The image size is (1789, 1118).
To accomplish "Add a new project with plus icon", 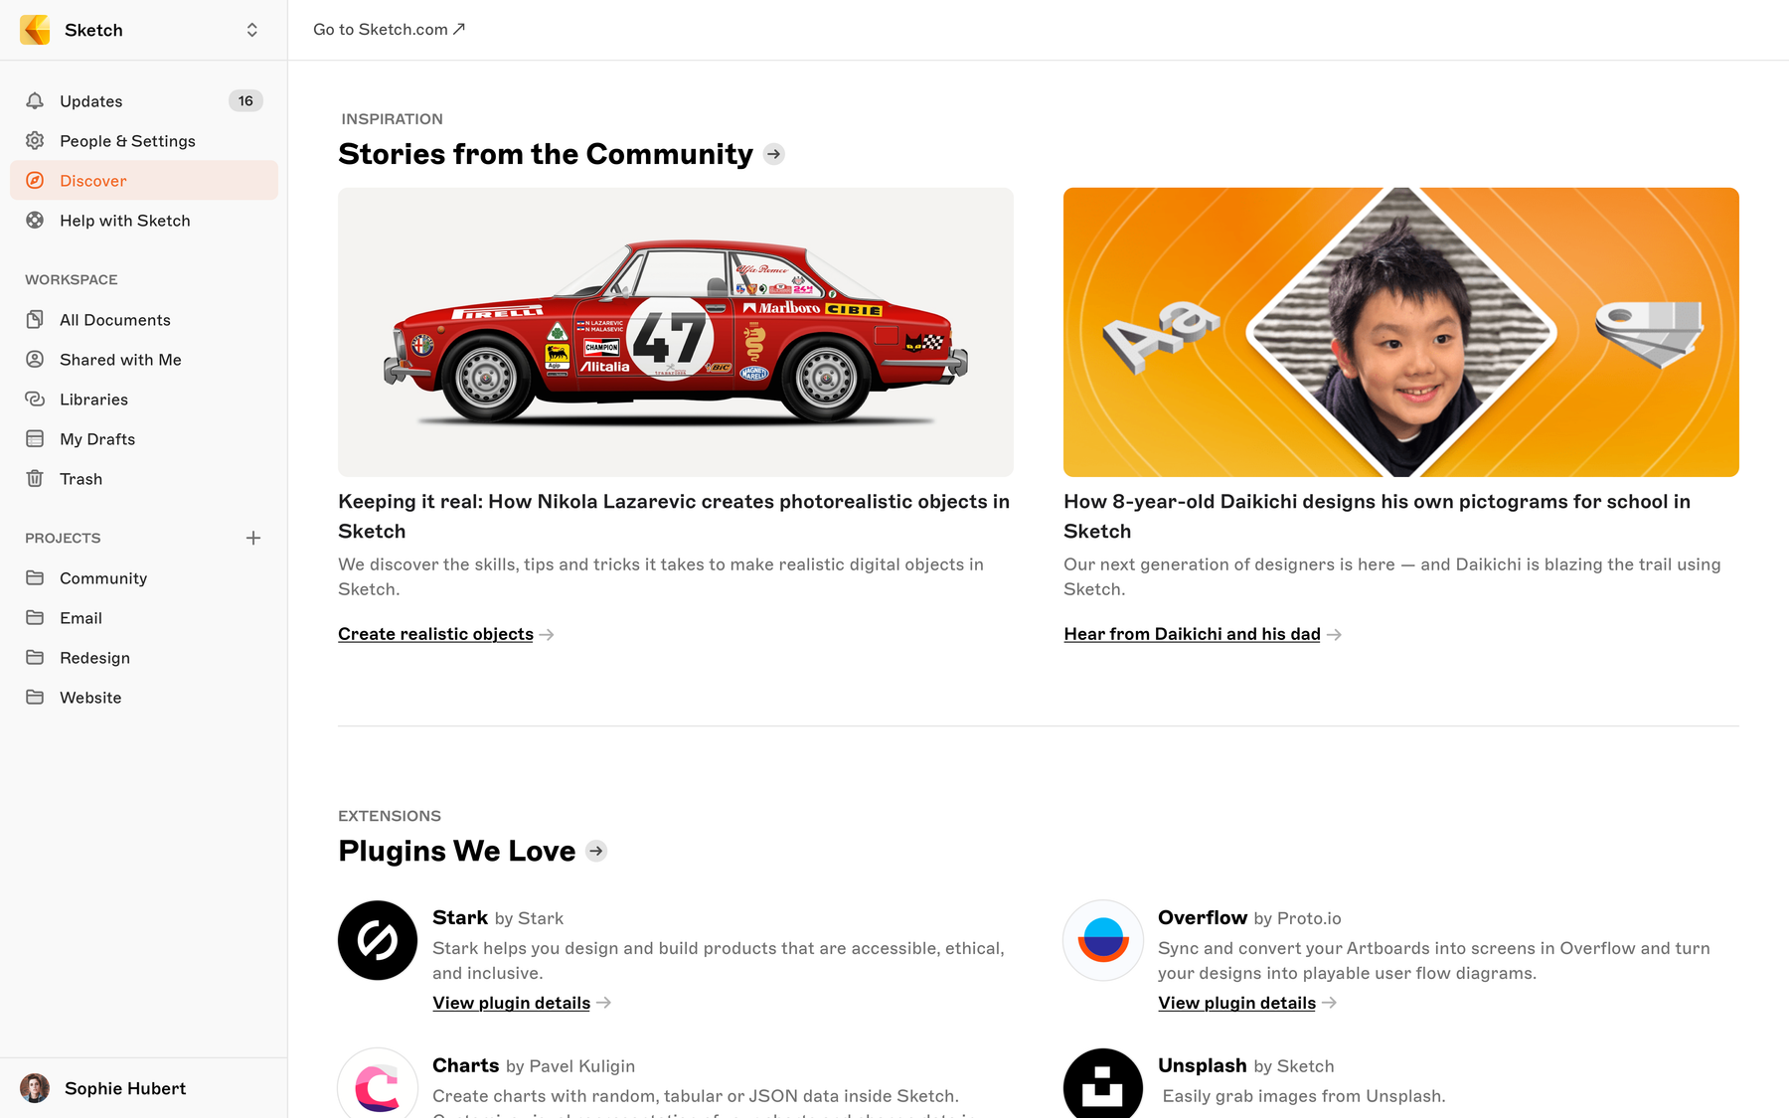I will point(253,538).
